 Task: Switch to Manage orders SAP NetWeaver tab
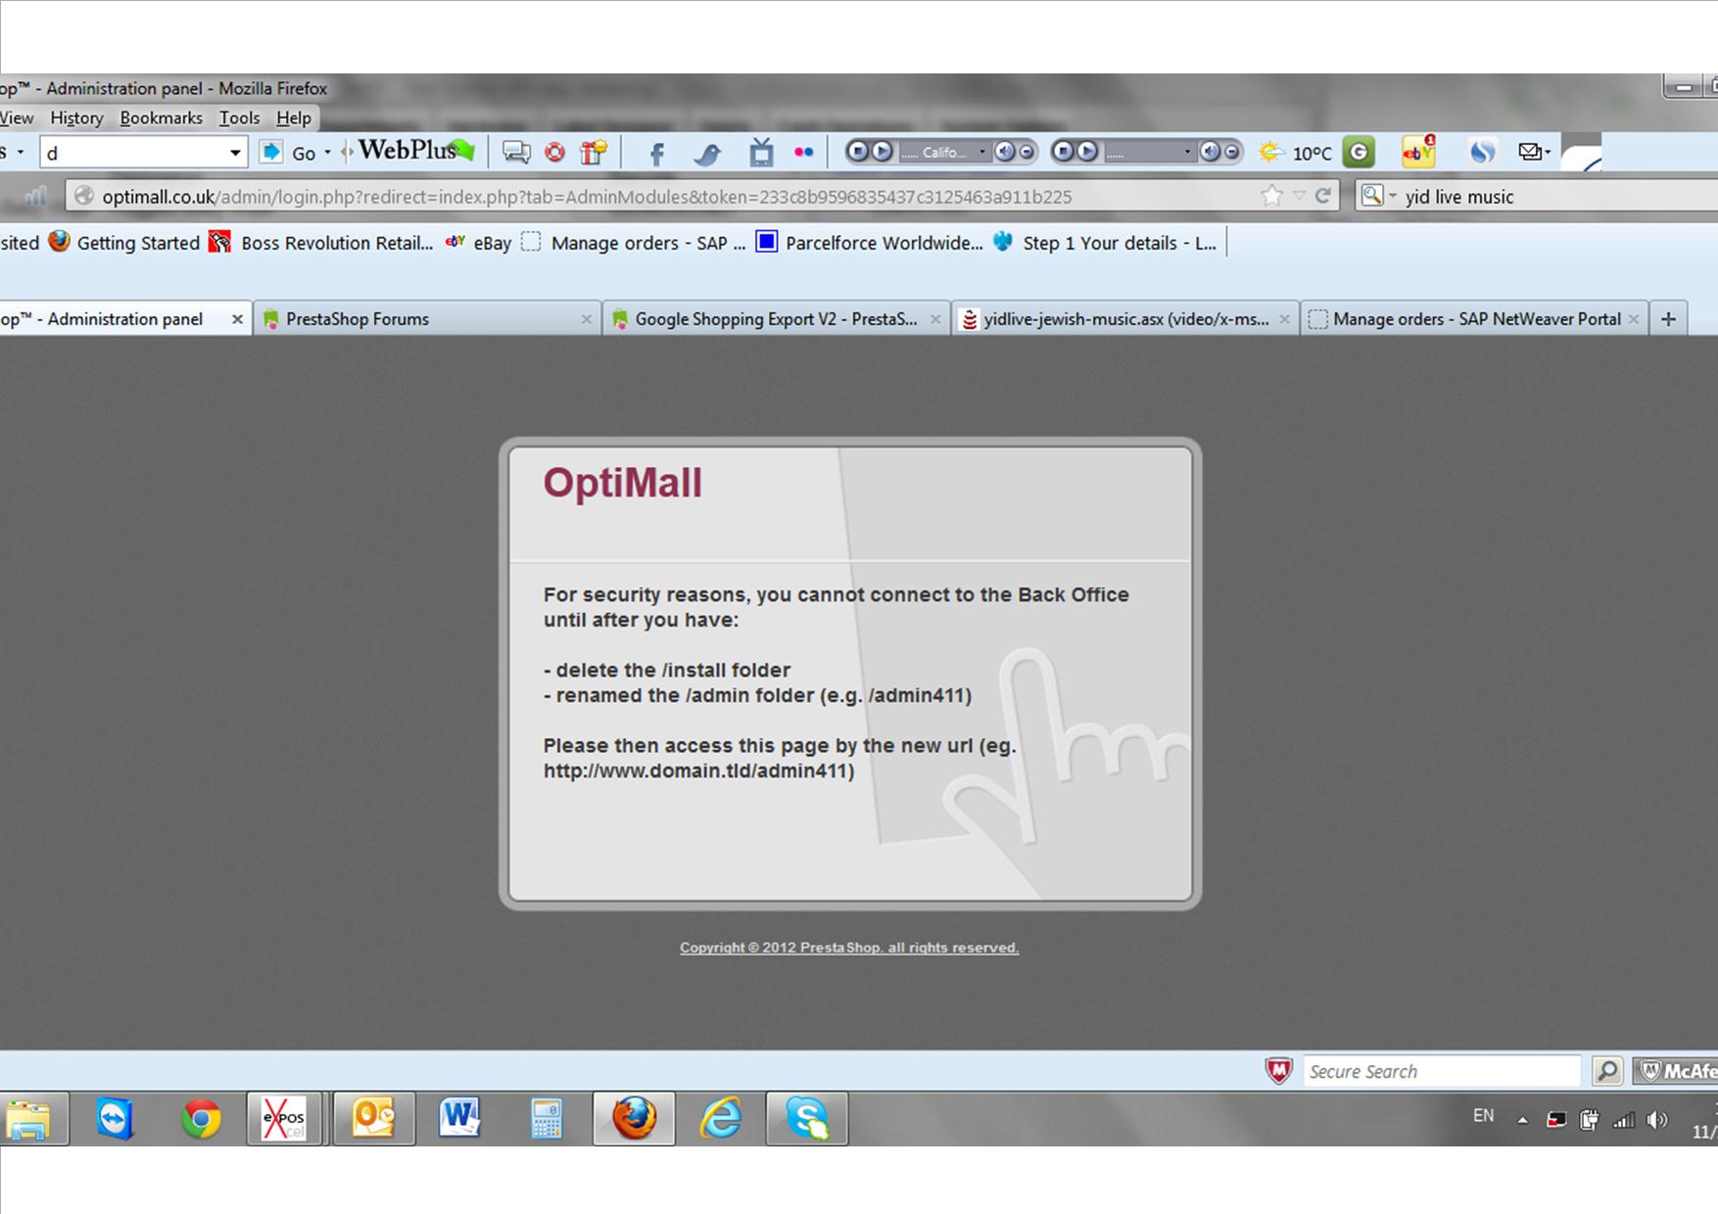pos(1473,319)
